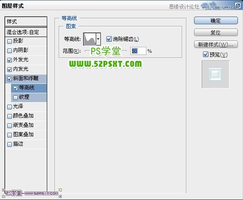Check the 光泽 satin checkbox
Image resolution: width=243 pixels, height=200 pixels.
[9, 107]
